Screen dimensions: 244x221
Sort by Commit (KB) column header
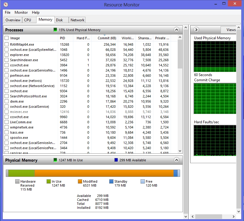[x=105, y=38]
